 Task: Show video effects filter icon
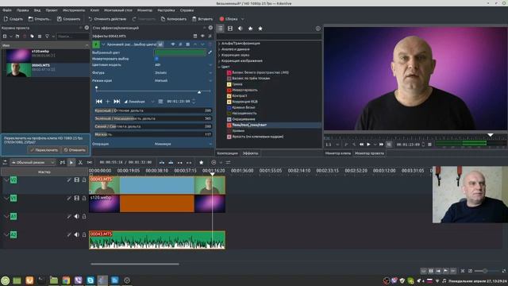230,29
